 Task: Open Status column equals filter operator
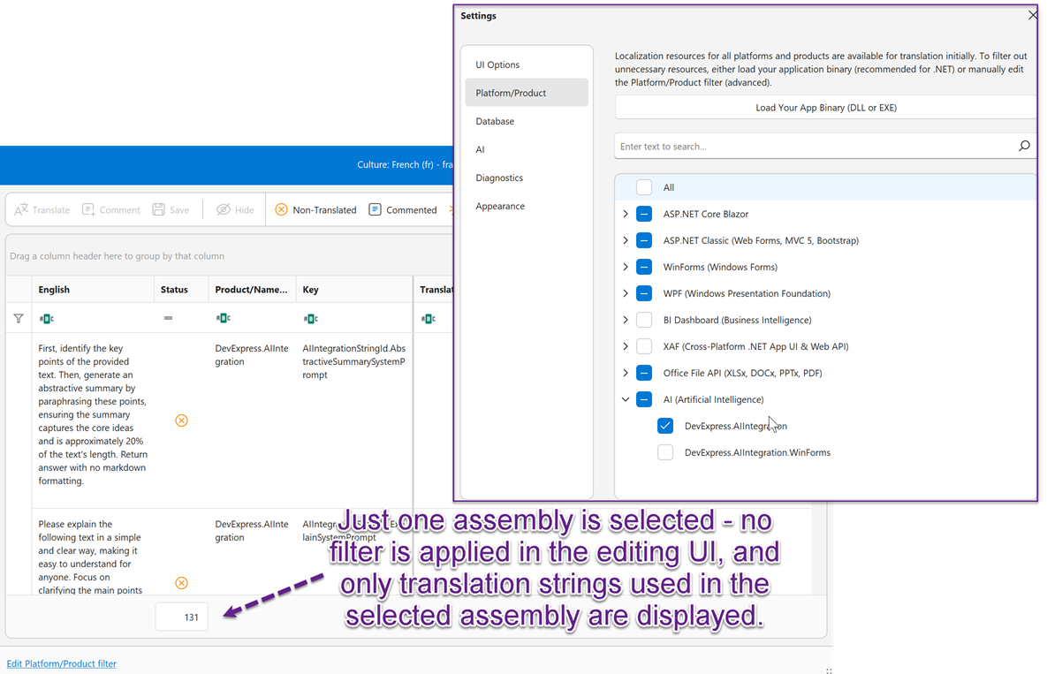pyautogui.click(x=168, y=318)
